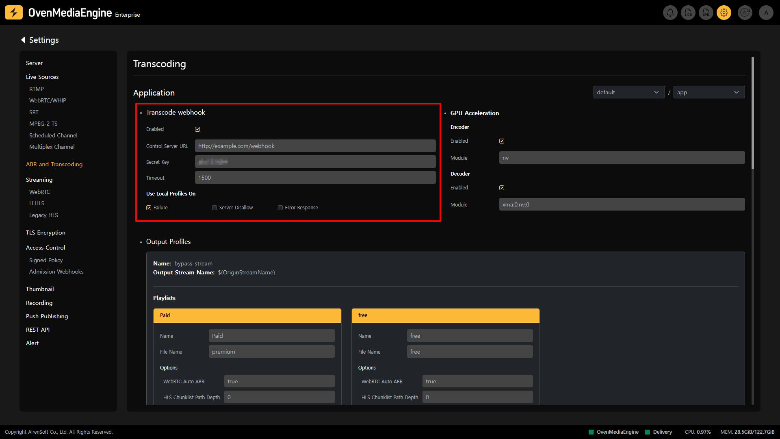Open the 'default' virtual host dropdown
The width and height of the screenshot is (780, 439).
pyautogui.click(x=628, y=92)
